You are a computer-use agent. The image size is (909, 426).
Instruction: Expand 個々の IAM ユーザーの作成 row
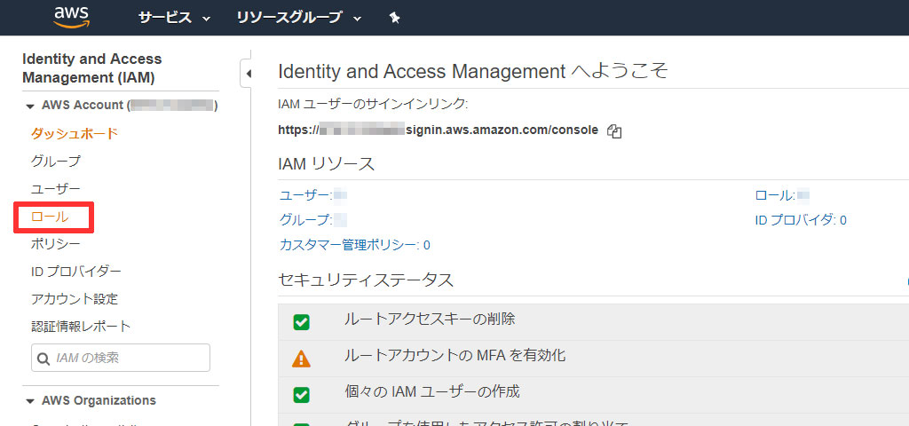(594, 395)
